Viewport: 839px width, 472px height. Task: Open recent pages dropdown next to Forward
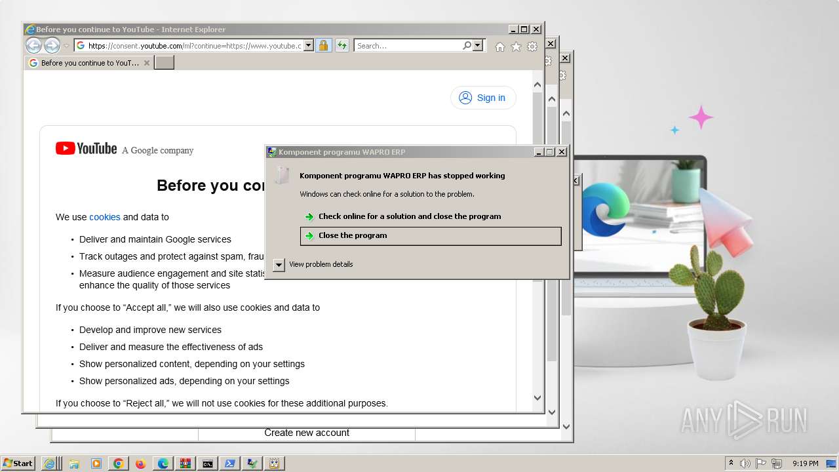pyautogui.click(x=66, y=46)
